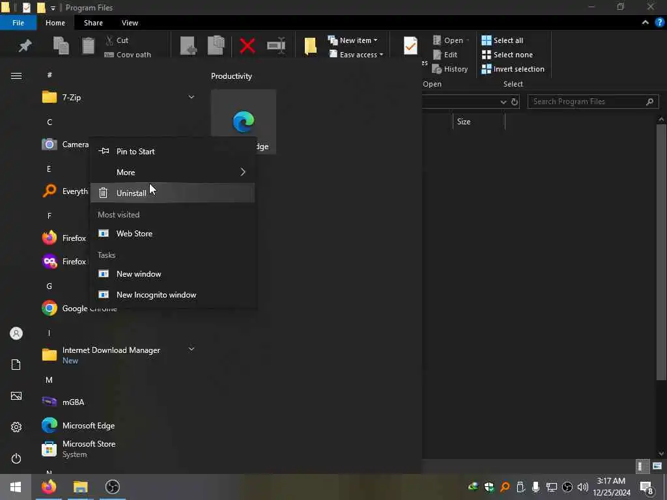667x500 pixels.
Task: Launch Firefox Private Browsing icon
Action: (50, 262)
